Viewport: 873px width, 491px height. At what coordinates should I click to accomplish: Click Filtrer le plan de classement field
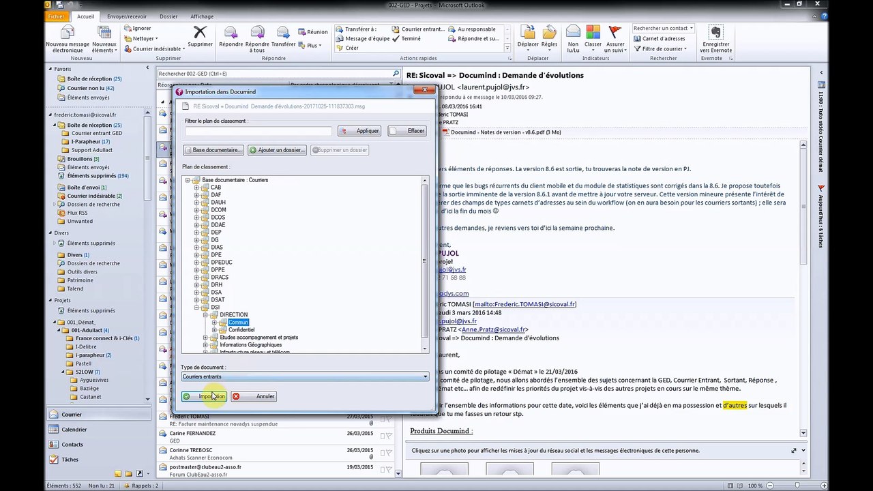click(x=258, y=131)
